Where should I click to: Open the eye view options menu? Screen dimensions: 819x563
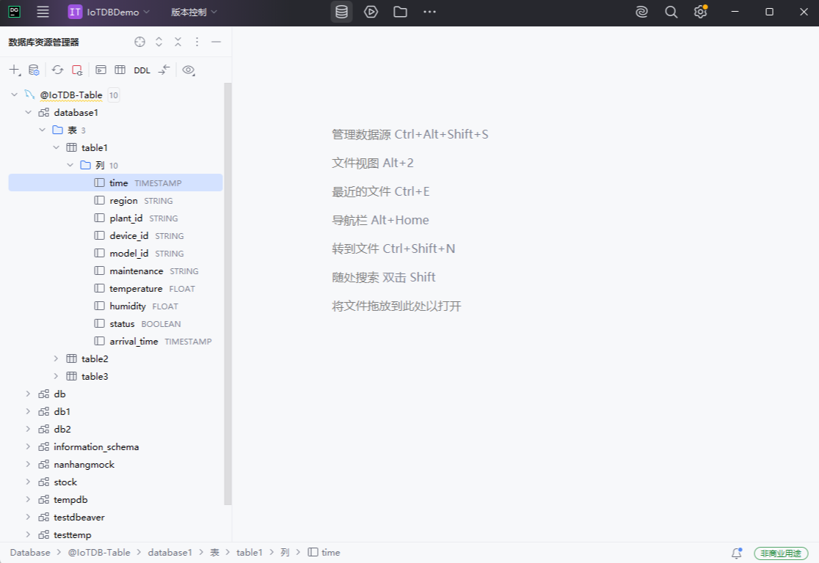tap(188, 70)
